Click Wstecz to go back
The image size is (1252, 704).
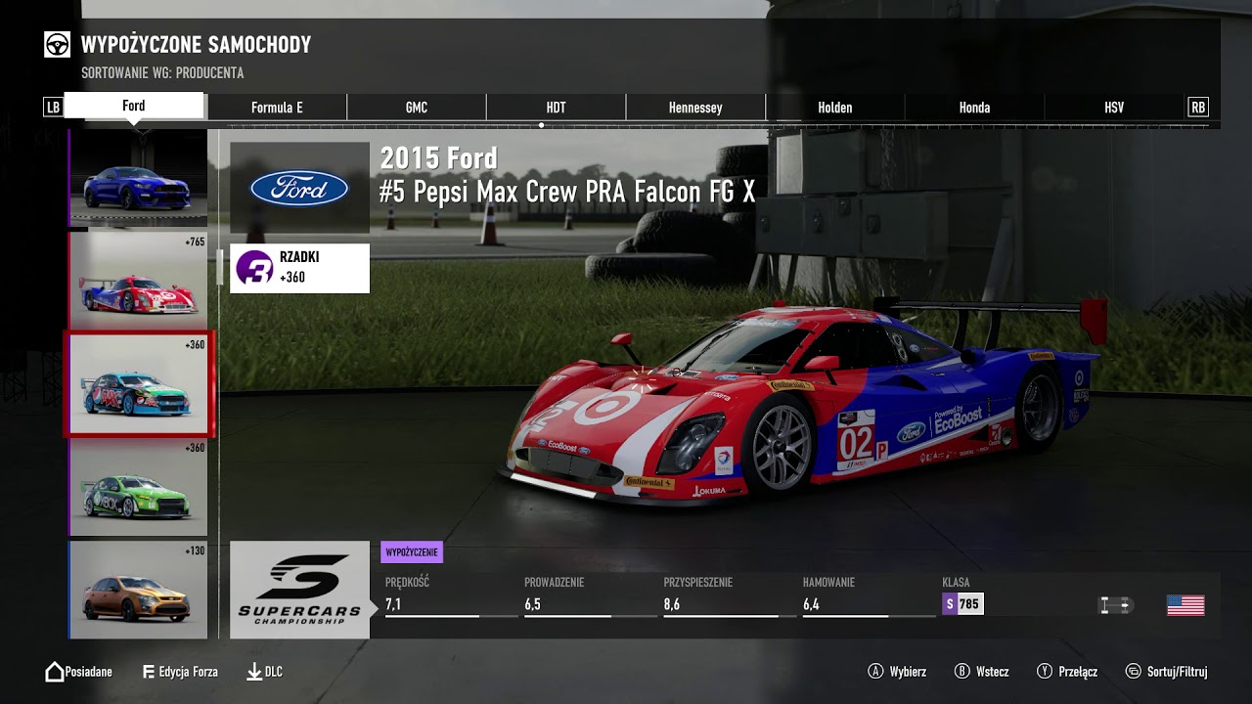[993, 672]
